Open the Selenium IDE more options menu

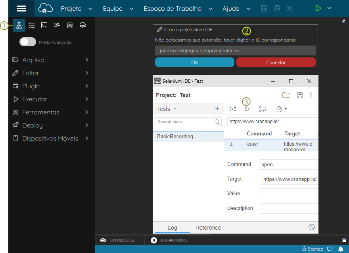click(x=311, y=95)
